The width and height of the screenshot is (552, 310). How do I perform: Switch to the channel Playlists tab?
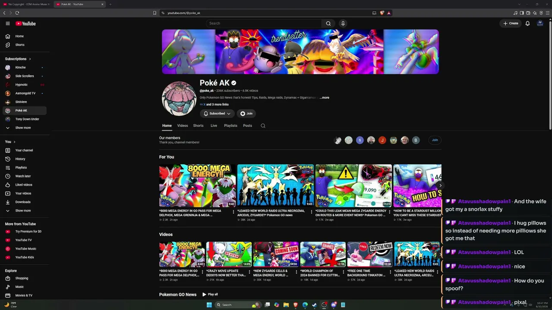click(231, 126)
